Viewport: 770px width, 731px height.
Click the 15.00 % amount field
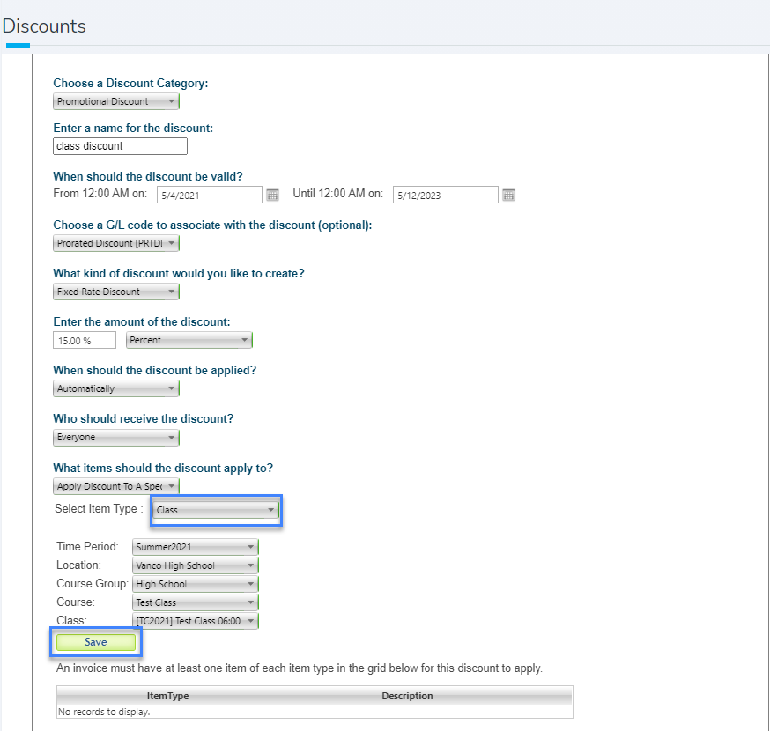tap(85, 340)
